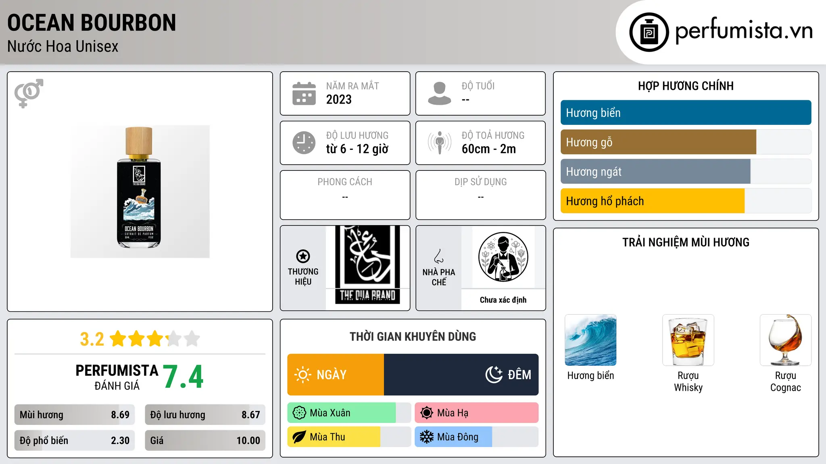Image resolution: width=826 pixels, height=464 pixels.
Task: Click the Rượu Whisky caption
Action: coord(688,381)
